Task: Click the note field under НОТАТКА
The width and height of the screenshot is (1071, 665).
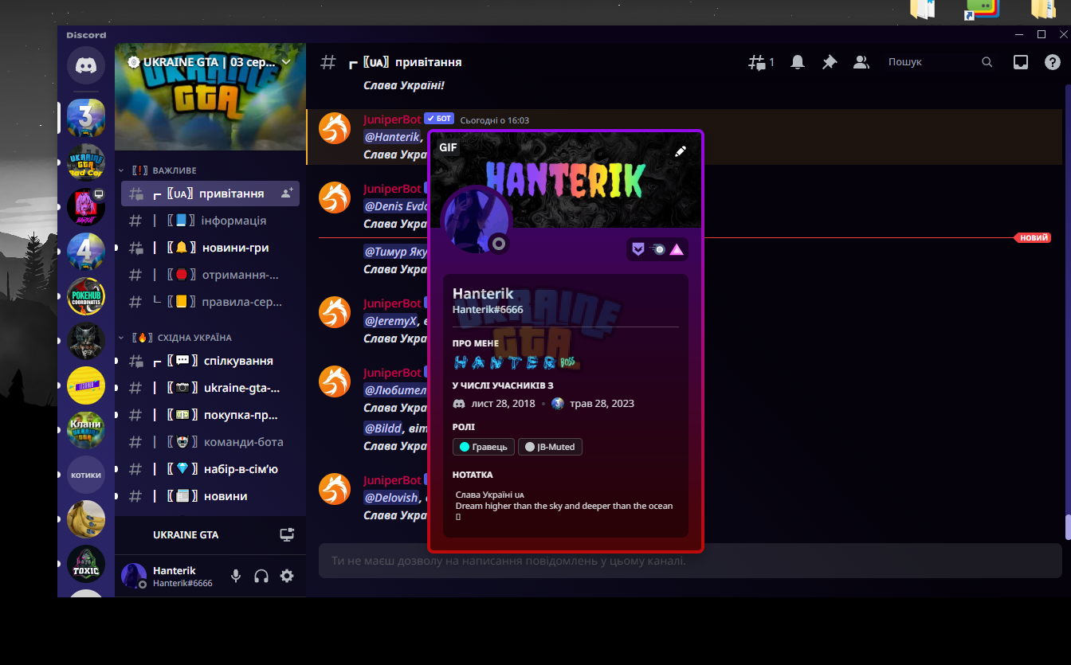Action: [x=565, y=506]
